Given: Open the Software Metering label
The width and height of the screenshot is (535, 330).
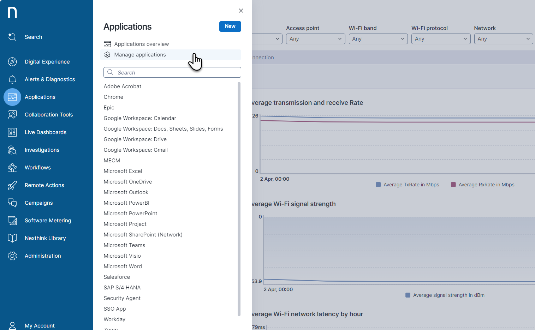Looking at the screenshot, I should click(x=48, y=221).
